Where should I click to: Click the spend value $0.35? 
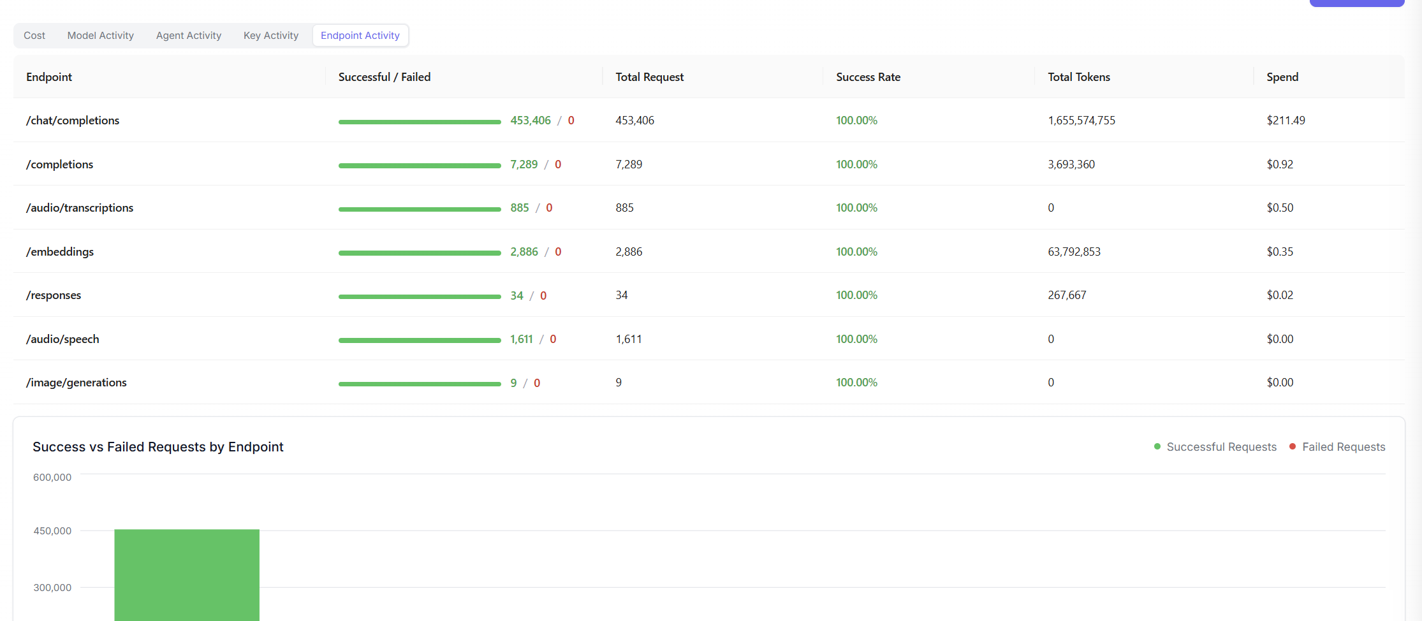(x=1280, y=252)
